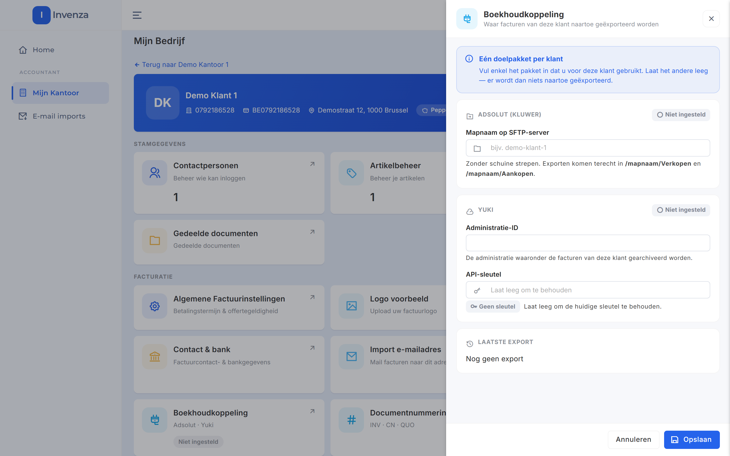730x456 pixels.
Task: Open the Contactpersonen card
Action: 229,183
